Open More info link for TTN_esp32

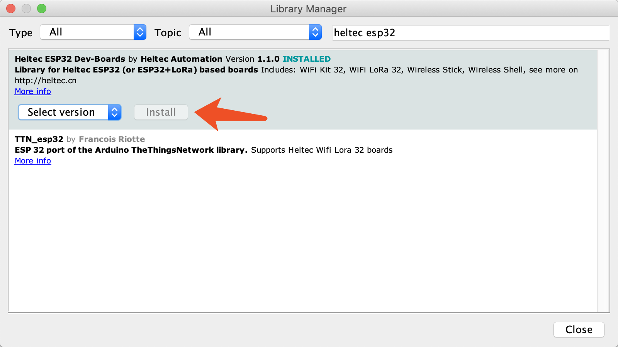point(33,161)
